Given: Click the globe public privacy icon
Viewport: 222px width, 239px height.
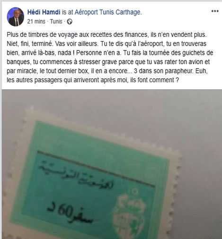Looking at the screenshot, I should 70,22.
